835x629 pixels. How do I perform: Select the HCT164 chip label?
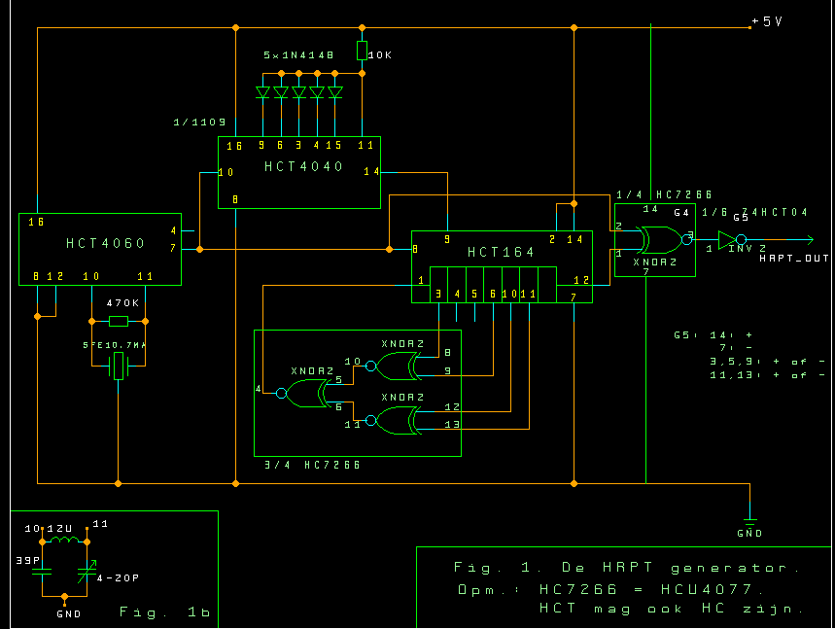click(x=501, y=252)
